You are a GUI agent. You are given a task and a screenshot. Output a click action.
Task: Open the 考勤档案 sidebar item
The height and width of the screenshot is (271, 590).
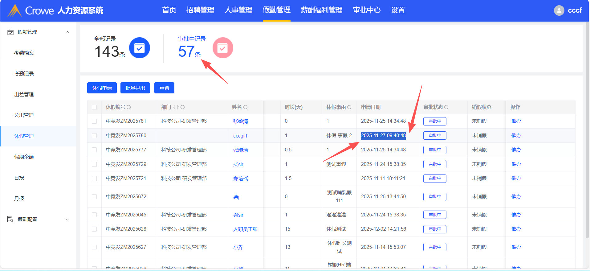click(x=24, y=53)
